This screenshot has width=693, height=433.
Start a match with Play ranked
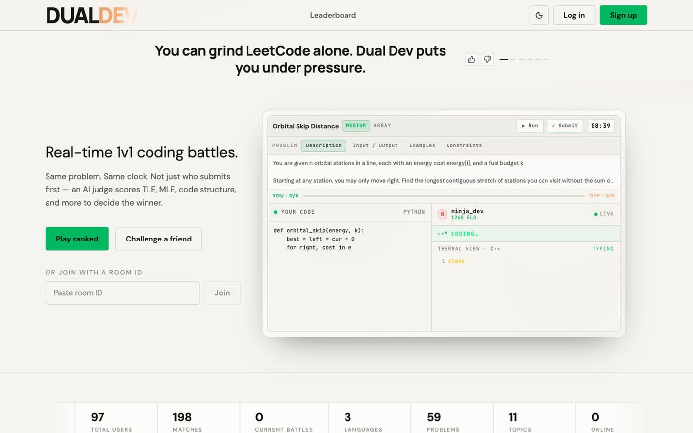click(77, 239)
